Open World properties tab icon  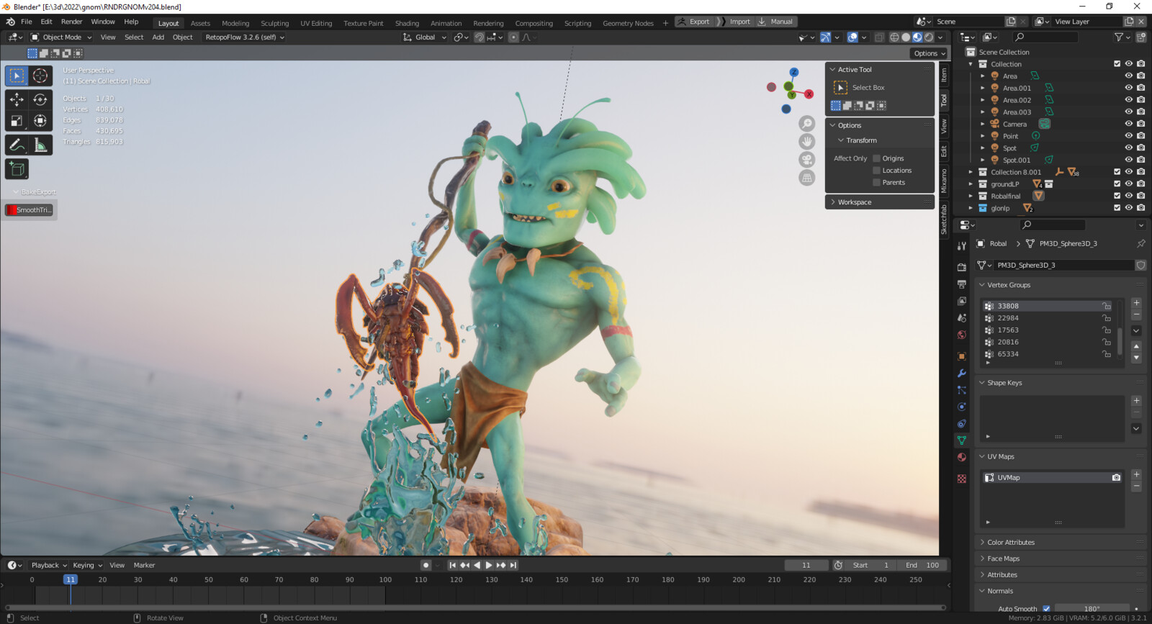962,335
